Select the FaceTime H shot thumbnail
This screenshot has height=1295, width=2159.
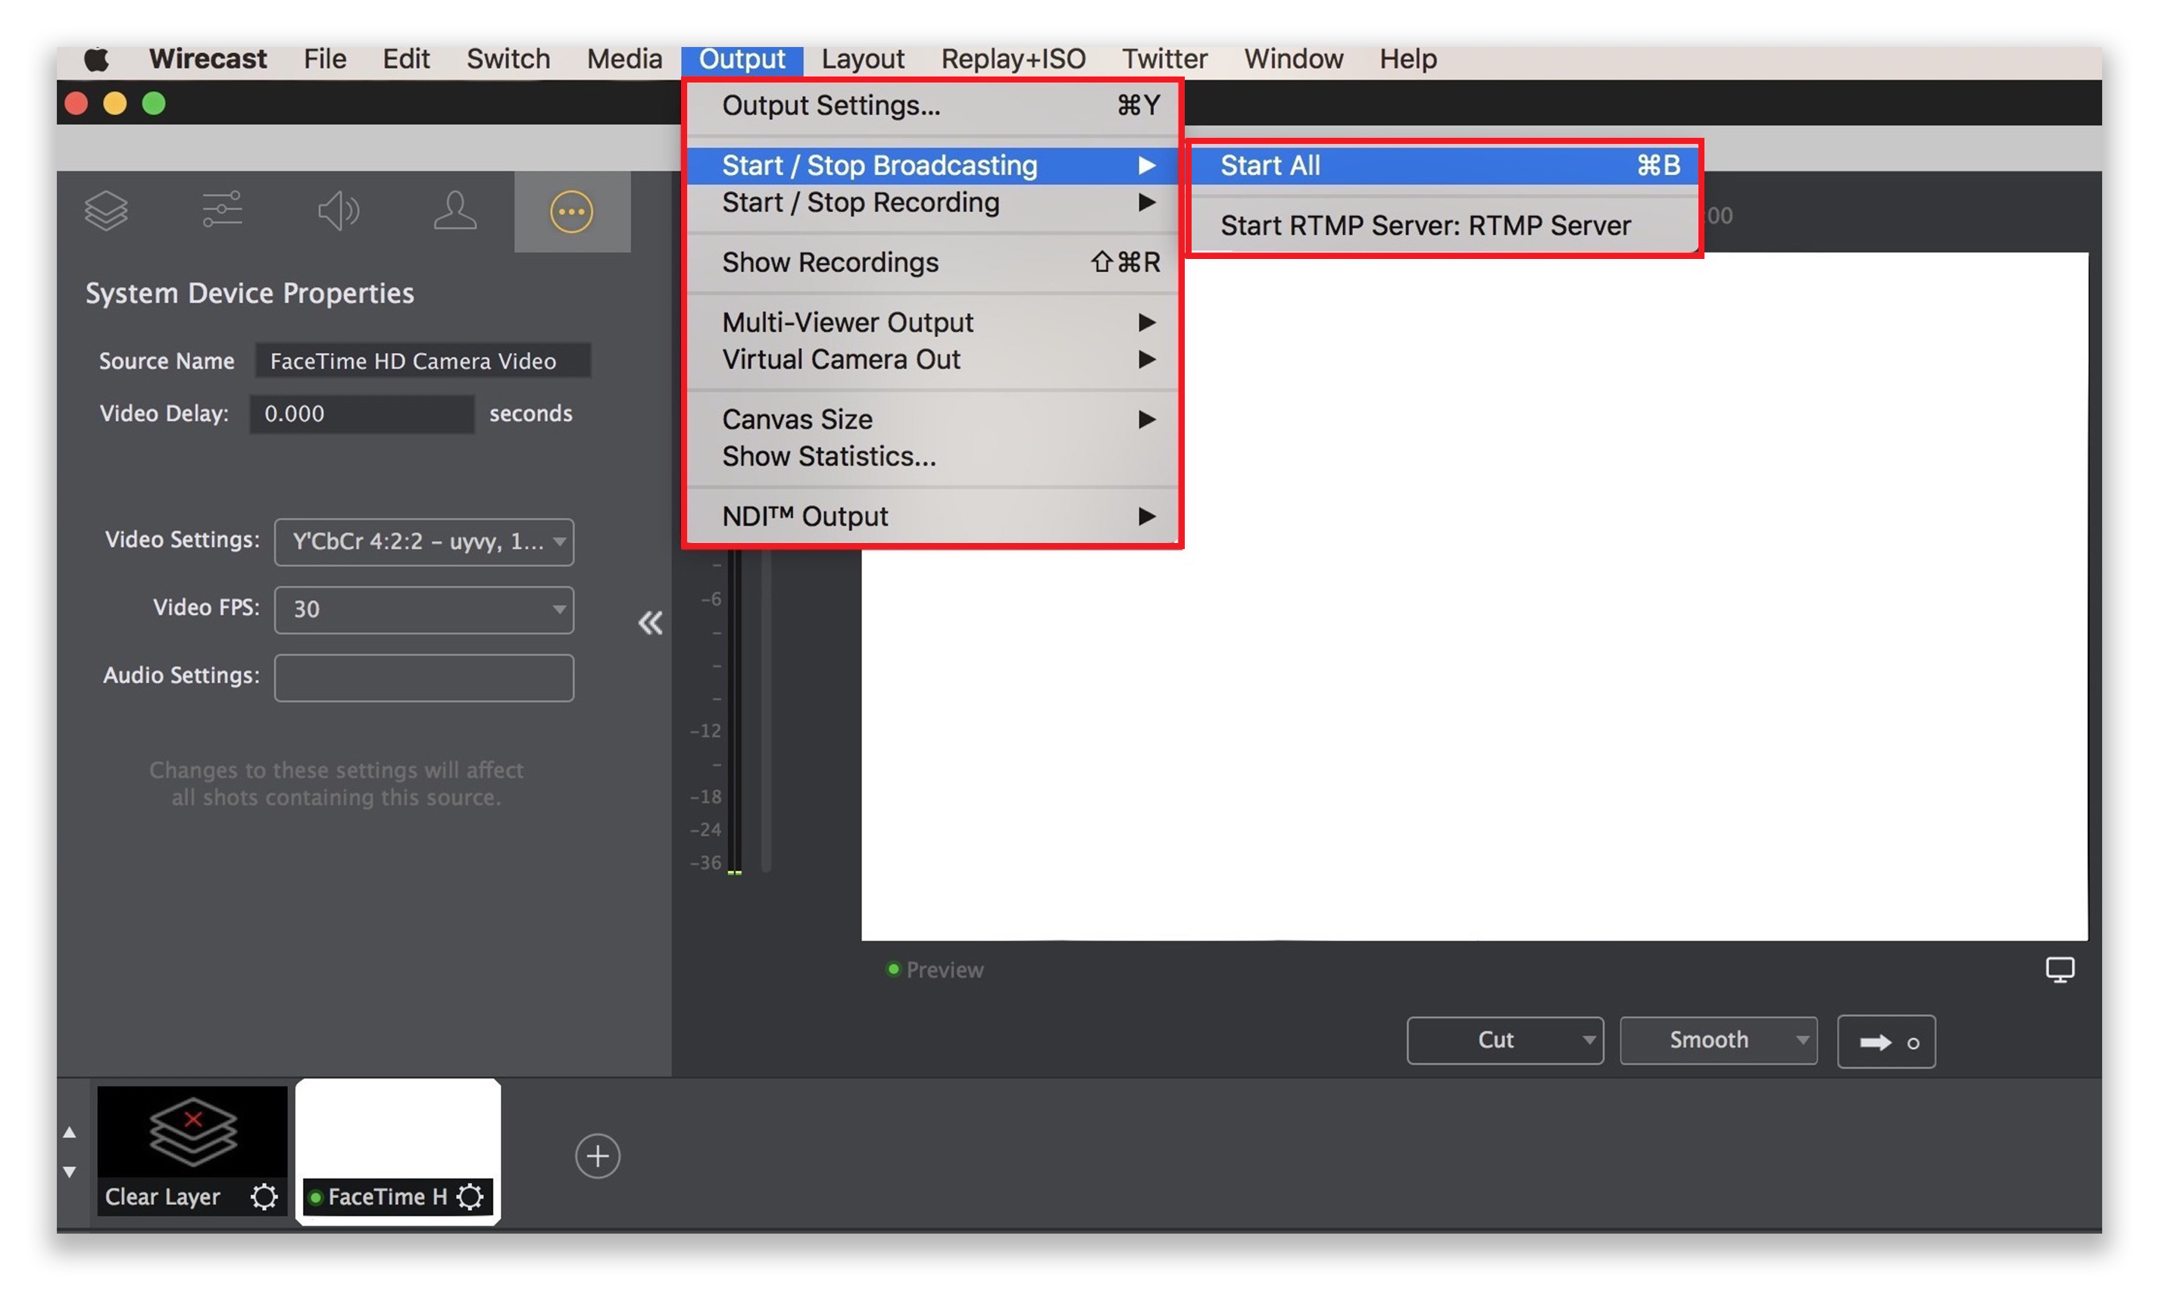[398, 1150]
